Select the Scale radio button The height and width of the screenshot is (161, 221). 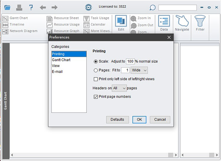click(96, 62)
